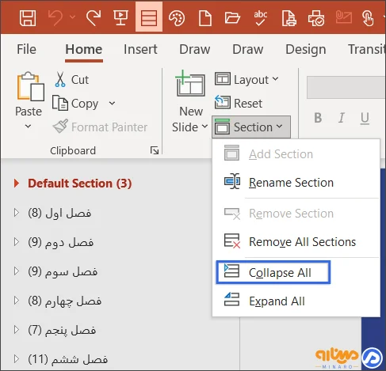386x371 pixels.
Task: Click the New blank document icon
Action: point(205,18)
